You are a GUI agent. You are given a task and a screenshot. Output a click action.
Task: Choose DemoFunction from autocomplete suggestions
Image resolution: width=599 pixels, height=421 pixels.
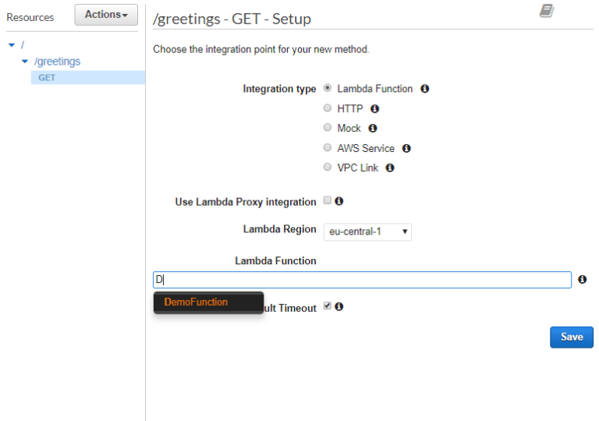click(x=196, y=302)
